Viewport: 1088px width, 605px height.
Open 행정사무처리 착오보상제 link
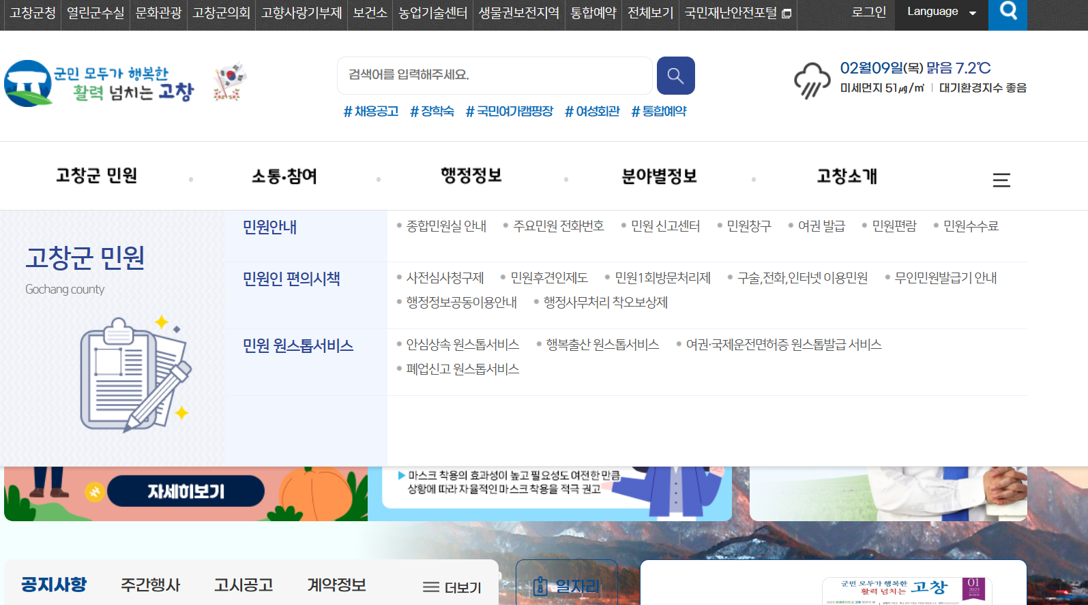[605, 302]
